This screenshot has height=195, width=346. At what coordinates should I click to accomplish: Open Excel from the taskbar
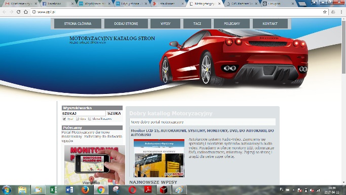pyautogui.click(x=54, y=190)
